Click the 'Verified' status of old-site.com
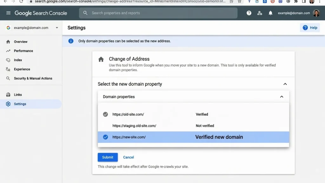The height and width of the screenshot is (183, 325). pos(202,114)
